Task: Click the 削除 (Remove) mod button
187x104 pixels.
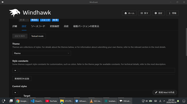Action: tap(55, 20)
